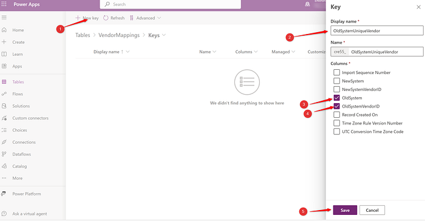Click the Search box in header
This screenshot has width=425, height=221.
(x=170, y=4)
